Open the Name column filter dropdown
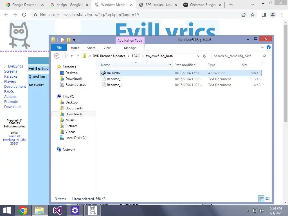 pos(170,65)
